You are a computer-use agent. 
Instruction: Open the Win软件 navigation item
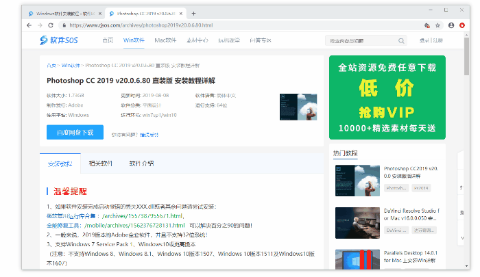point(134,40)
